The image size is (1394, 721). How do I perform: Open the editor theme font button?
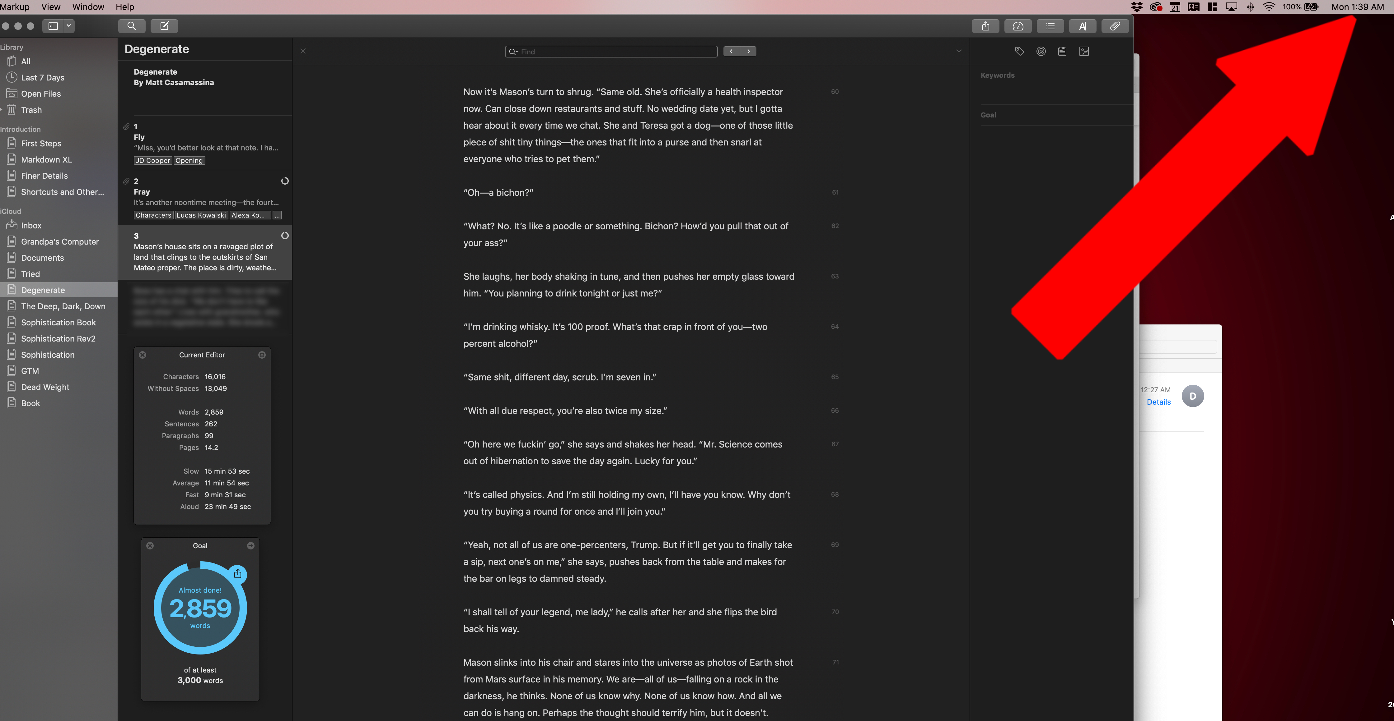coord(1082,26)
